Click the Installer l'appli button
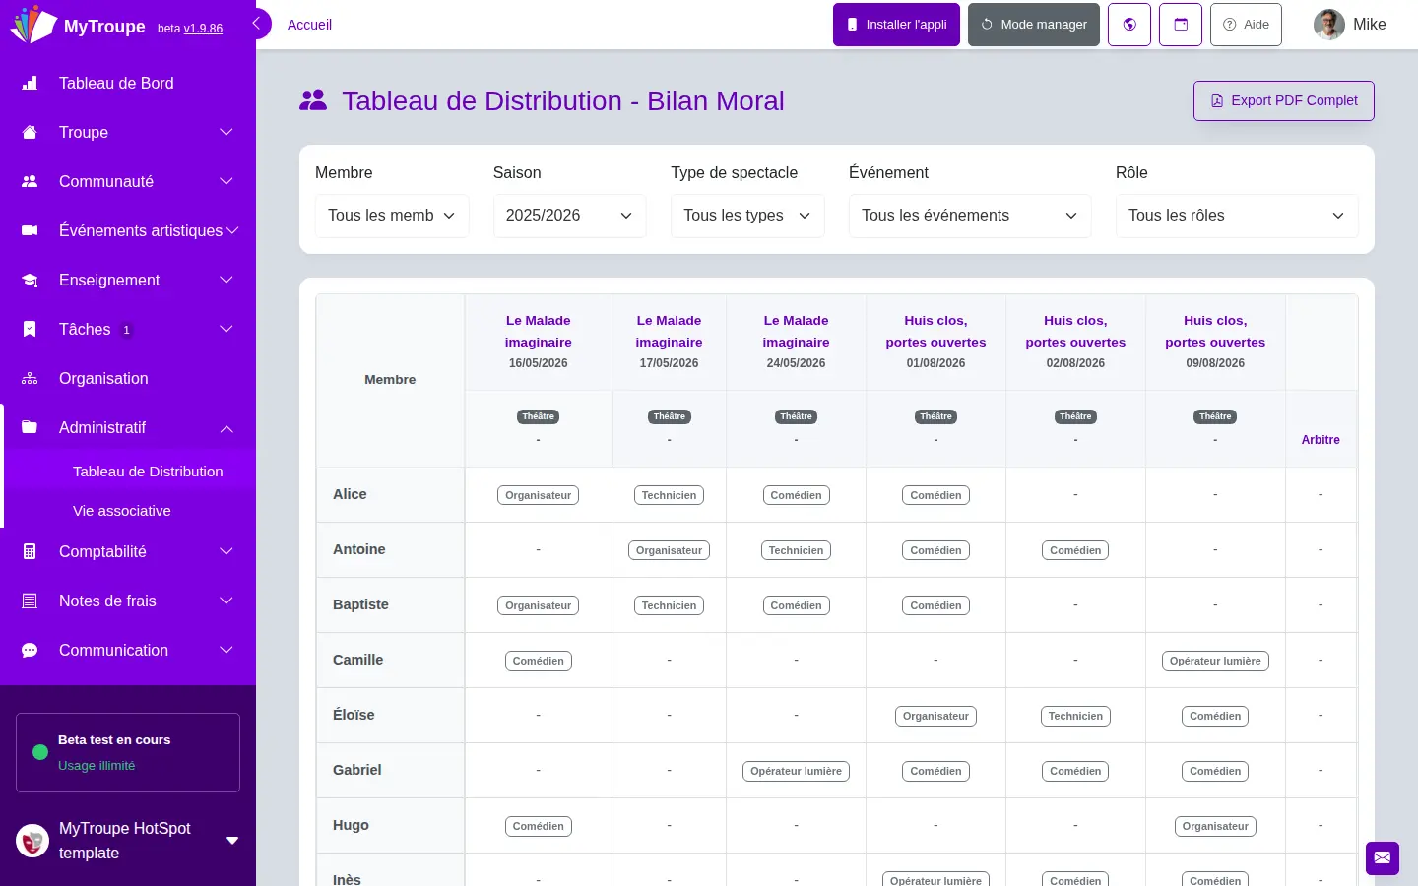The image size is (1418, 886). pos(897,25)
